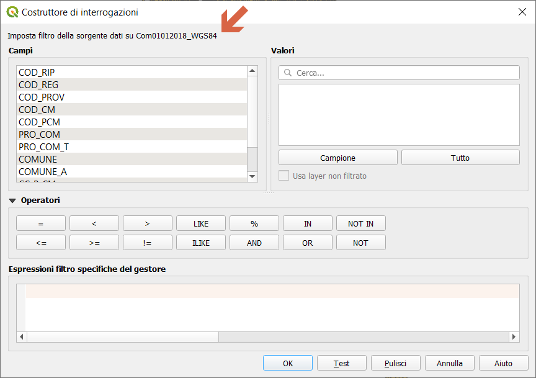The height and width of the screenshot is (378, 536).
Task: Load all values with Tutto
Action: 460,158
